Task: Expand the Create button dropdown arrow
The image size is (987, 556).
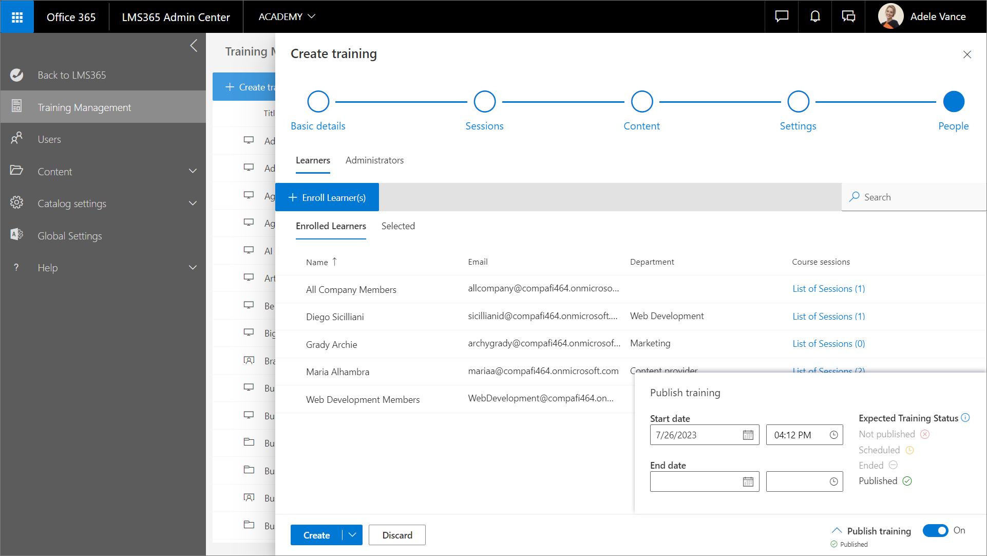Action: [x=353, y=535]
